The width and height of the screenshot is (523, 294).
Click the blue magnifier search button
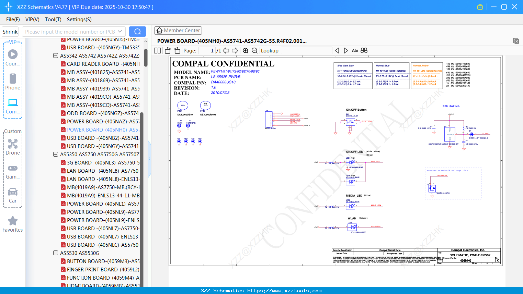tap(137, 32)
